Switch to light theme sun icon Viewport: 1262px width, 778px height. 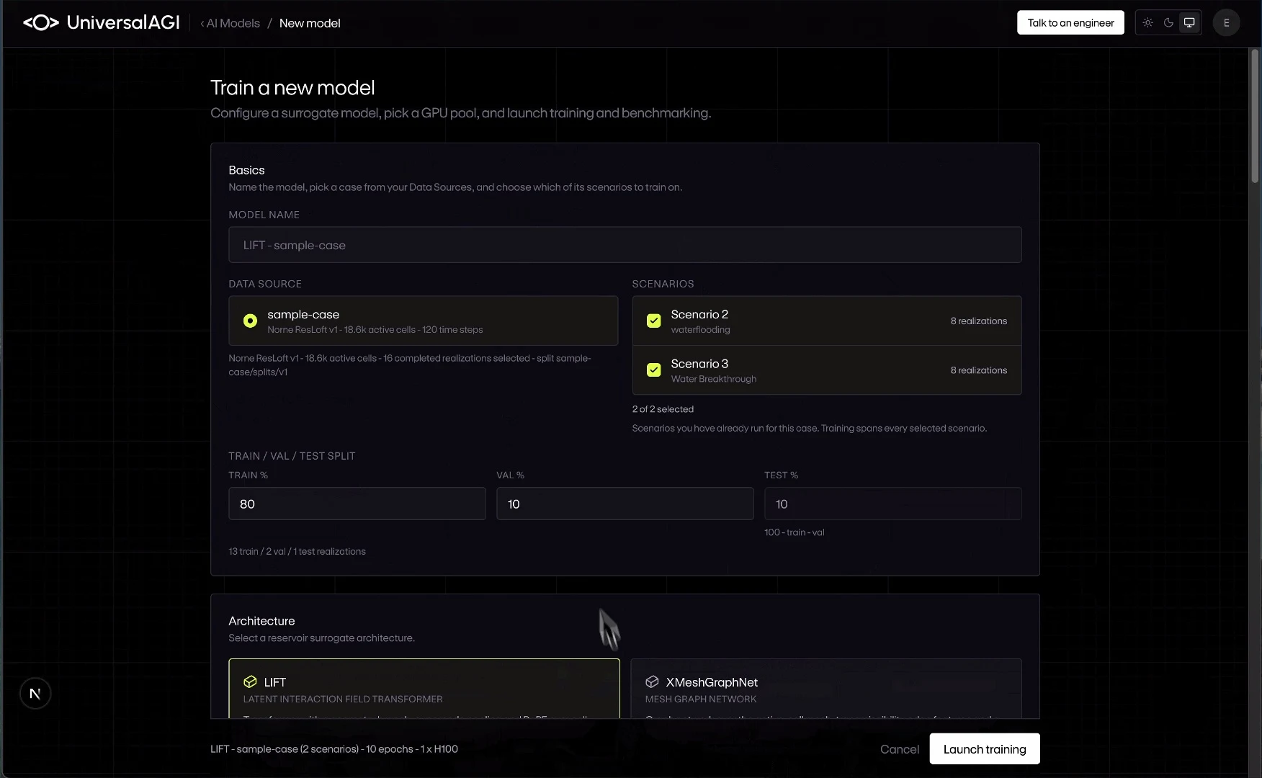click(1148, 23)
